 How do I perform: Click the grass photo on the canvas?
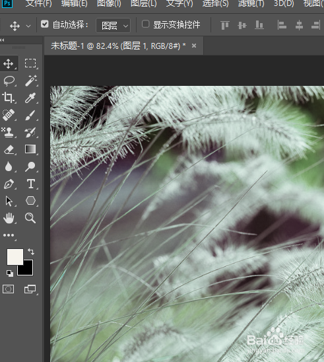click(187, 224)
